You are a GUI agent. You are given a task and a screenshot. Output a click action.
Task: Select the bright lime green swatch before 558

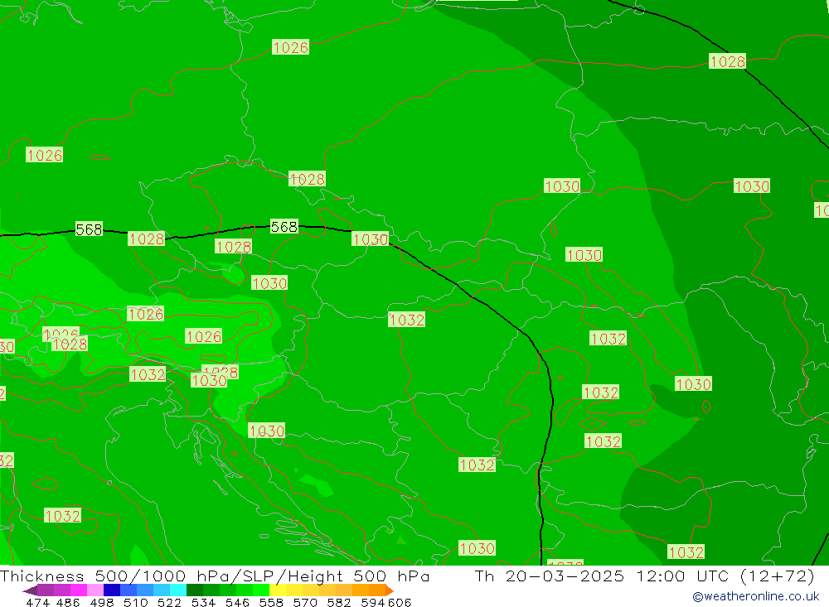[261, 590]
